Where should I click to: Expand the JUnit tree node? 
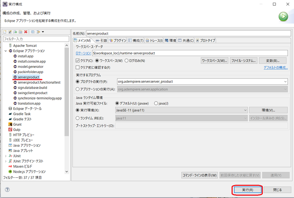6,156
